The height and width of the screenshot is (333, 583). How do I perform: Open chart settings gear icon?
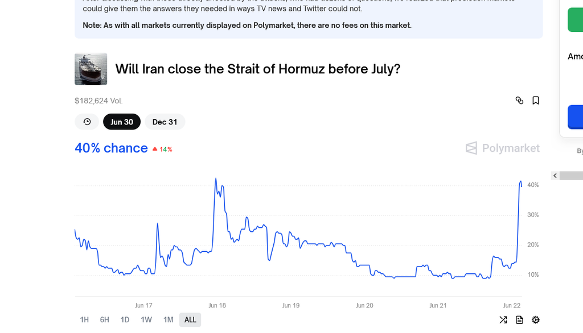click(535, 319)
